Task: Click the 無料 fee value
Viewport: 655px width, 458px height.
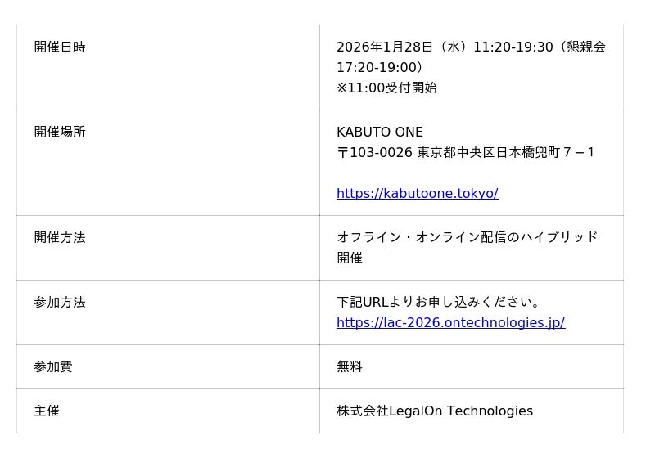Action: [350, 367]
